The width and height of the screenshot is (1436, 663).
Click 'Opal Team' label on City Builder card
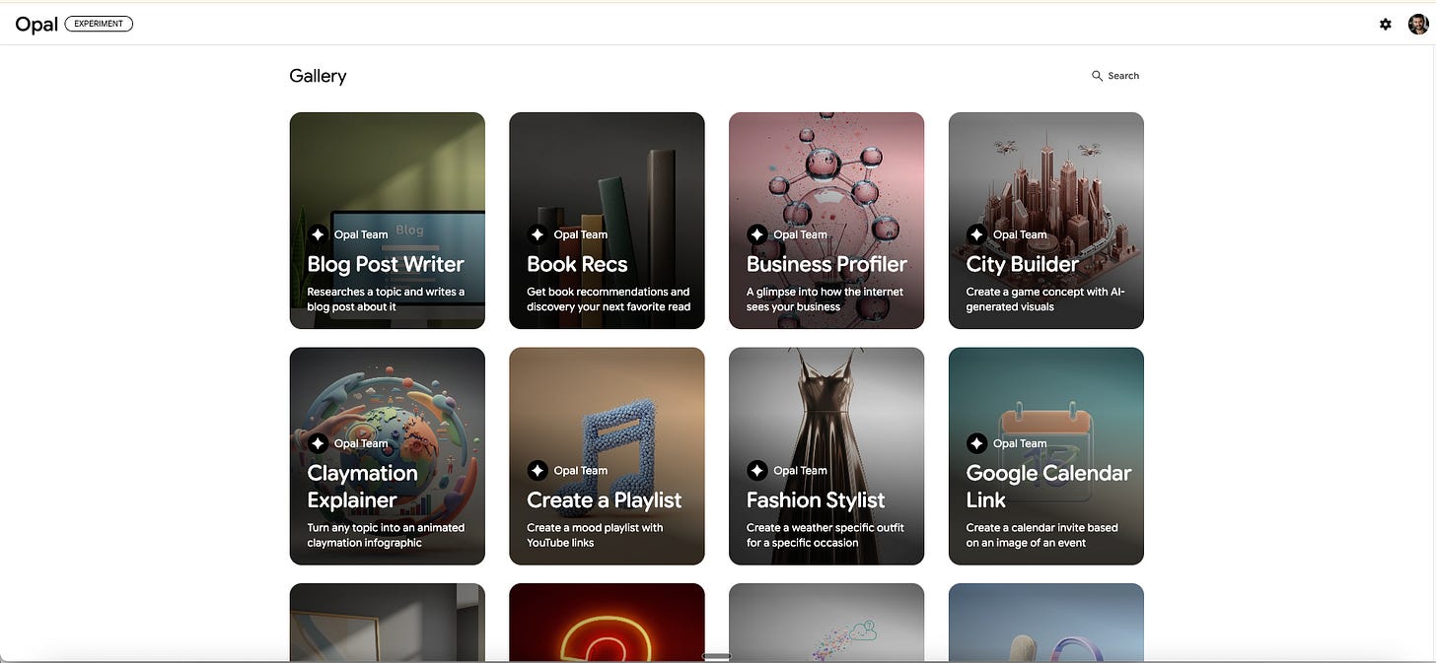click(x=1020, y=234)
